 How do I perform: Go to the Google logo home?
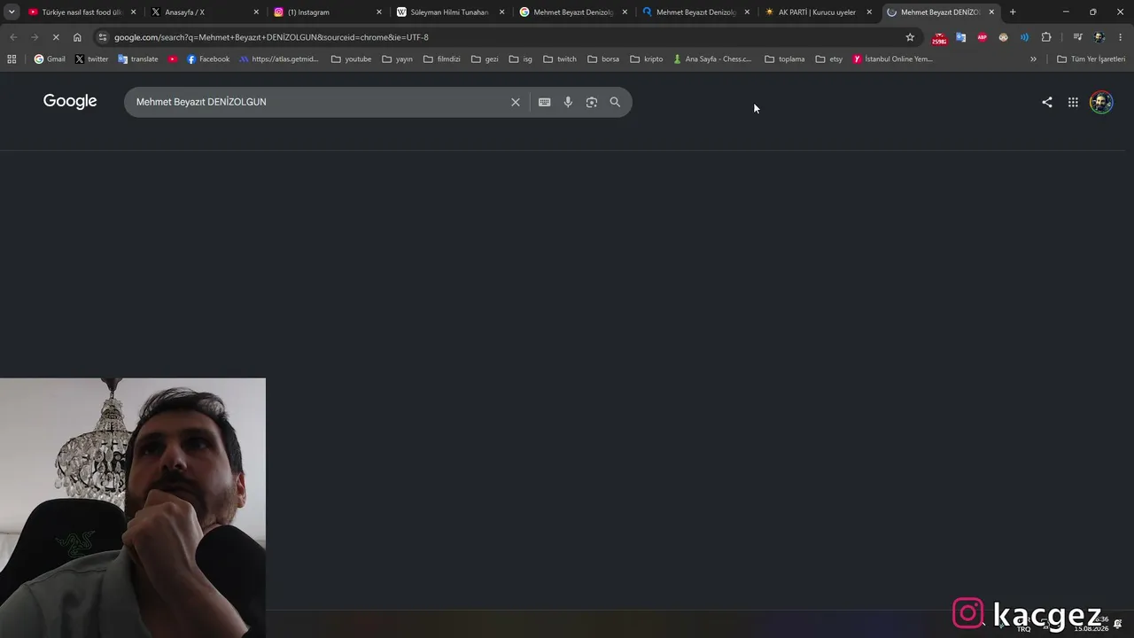pos(70,101)
